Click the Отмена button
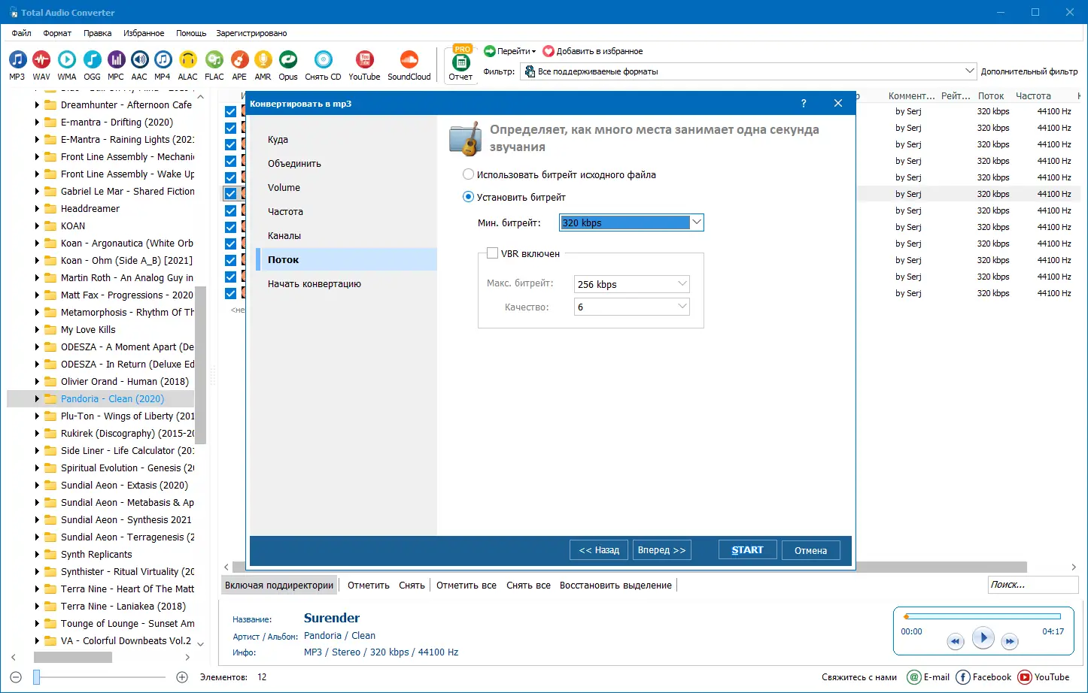Viewport: 1088px width, 693px height. [x=810, y=550]
